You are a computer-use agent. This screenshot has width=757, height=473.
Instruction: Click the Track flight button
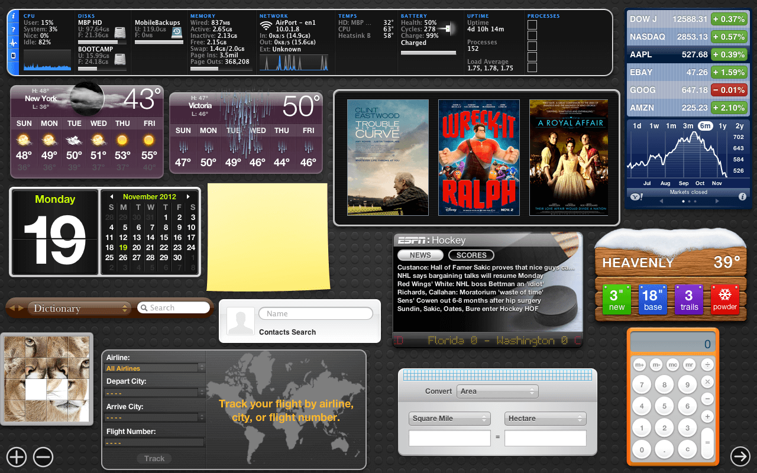coord(154,458)
